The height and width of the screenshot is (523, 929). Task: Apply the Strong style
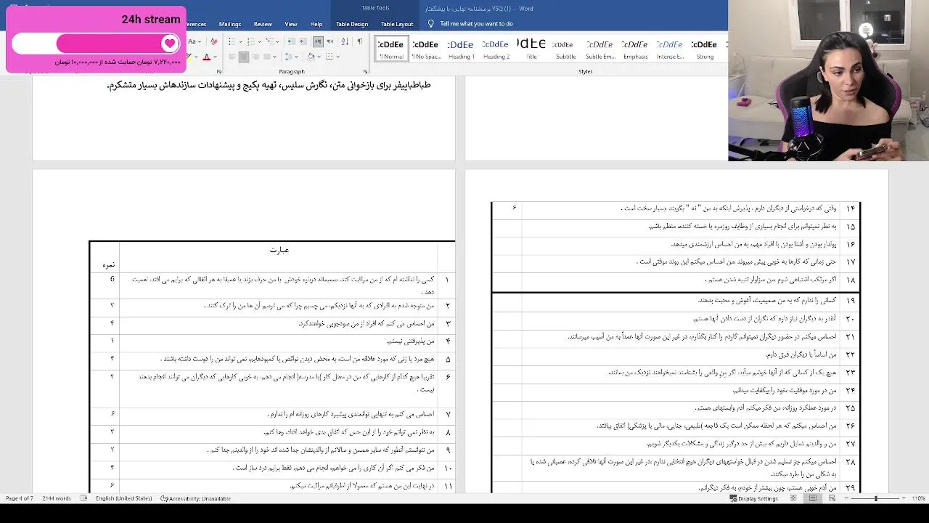tap(705, 49)
